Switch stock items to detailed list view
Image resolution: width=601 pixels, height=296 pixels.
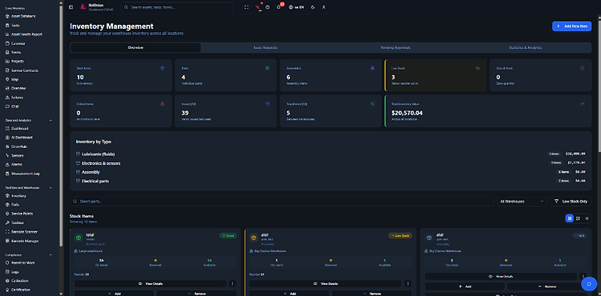coord(579,218)
